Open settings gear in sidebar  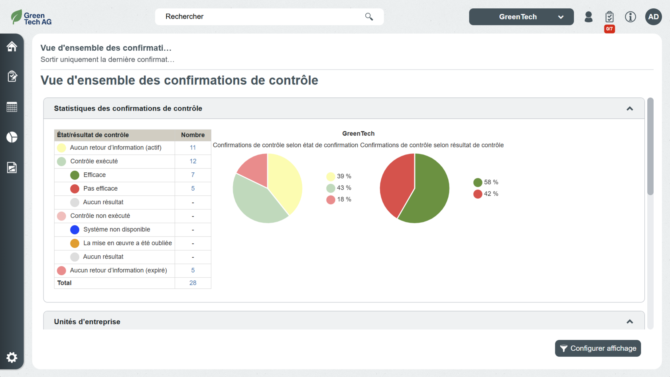pos(12,357)
